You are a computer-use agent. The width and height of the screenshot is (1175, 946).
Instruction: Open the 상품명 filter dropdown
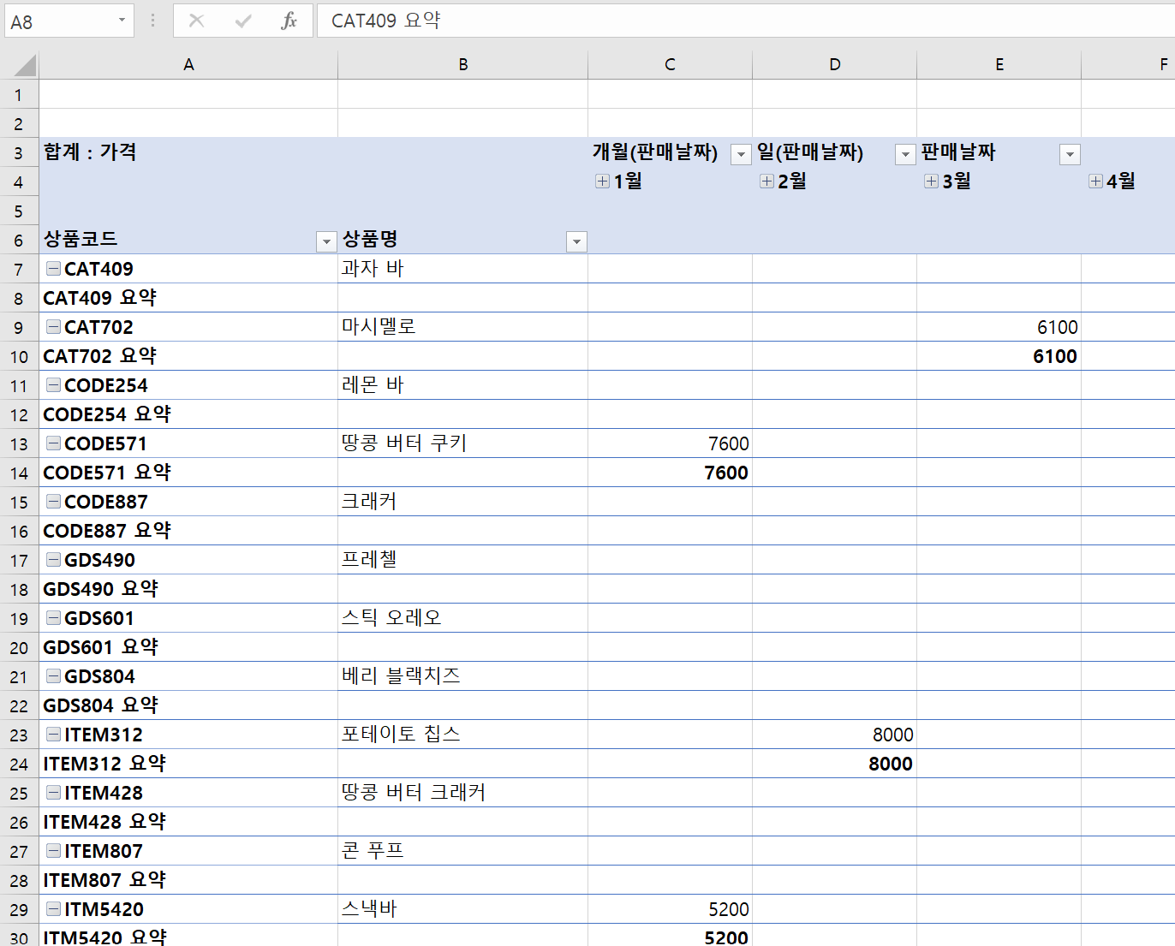[x=576, y=241]
